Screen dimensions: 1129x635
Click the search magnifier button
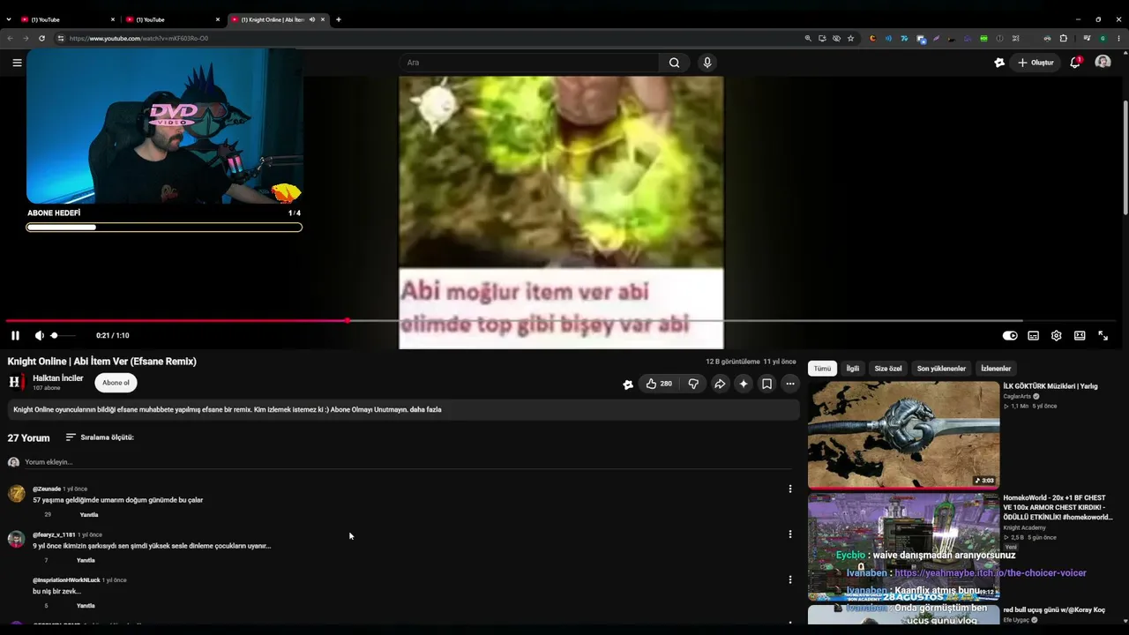click(x=674, y=63)
